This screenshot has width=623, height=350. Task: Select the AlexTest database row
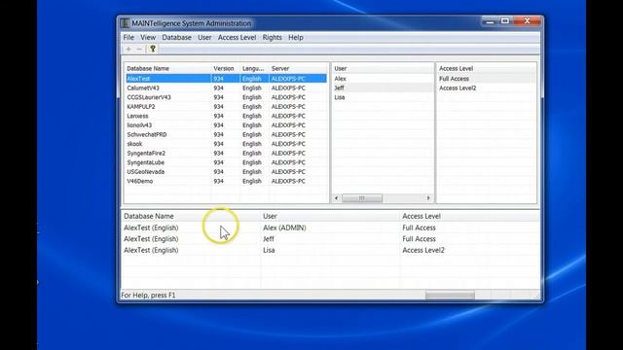tap(227, 79)
